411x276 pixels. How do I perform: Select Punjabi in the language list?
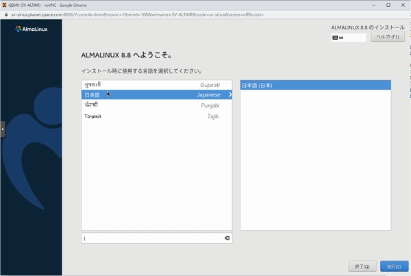[156, 105]
